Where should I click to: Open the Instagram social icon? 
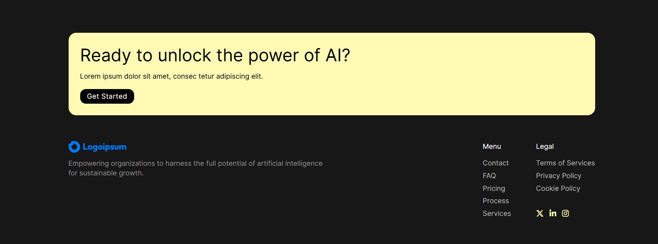point(565,213)
